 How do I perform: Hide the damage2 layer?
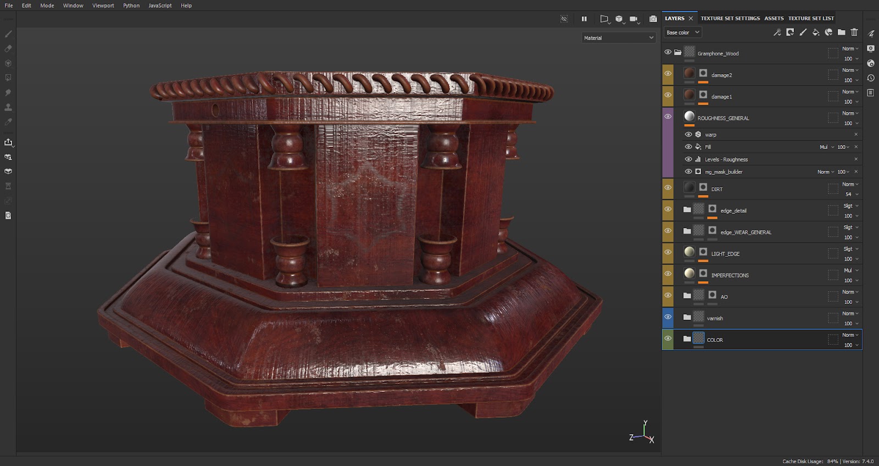point(668,74)
